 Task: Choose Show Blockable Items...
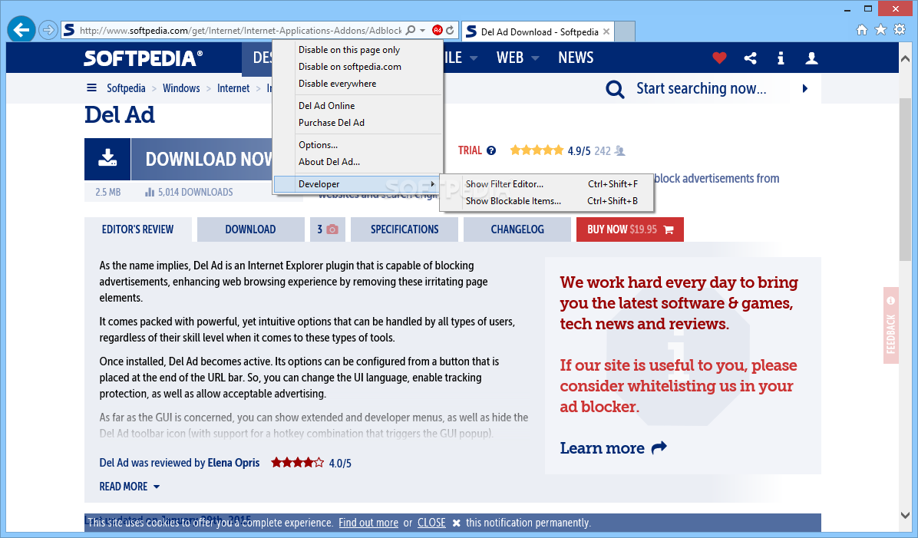pos(547,201)
